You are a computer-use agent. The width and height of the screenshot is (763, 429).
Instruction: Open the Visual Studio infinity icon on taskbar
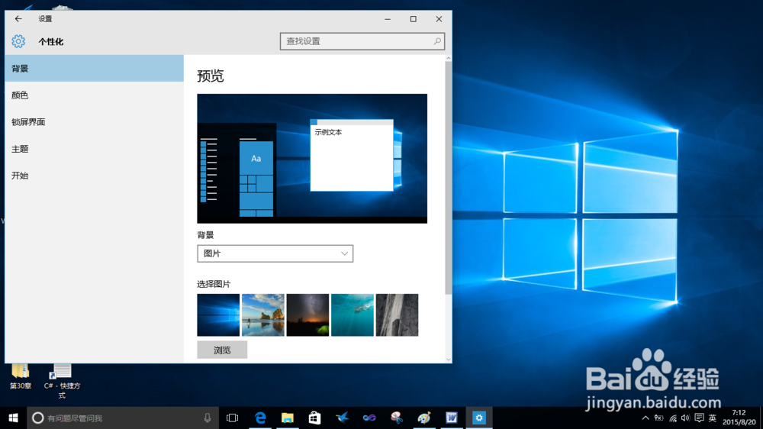369,418
